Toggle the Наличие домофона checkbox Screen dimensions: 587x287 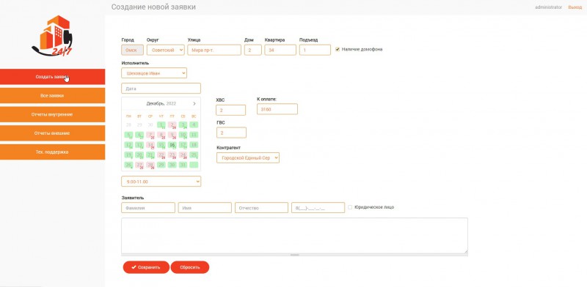(x=338, y=49)
